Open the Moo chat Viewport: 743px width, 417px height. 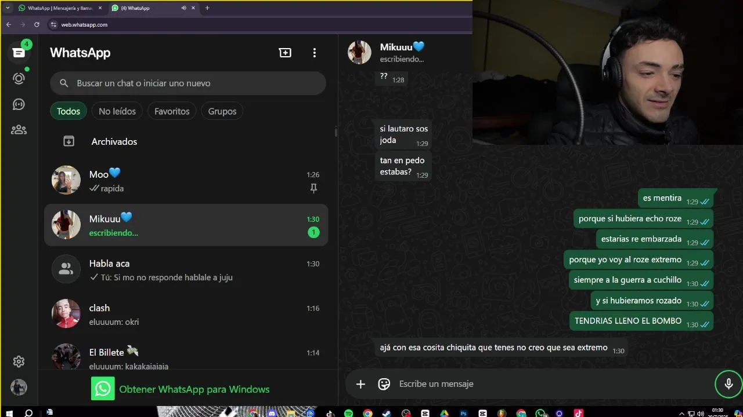pyautogui.click(x=186, y=180)
